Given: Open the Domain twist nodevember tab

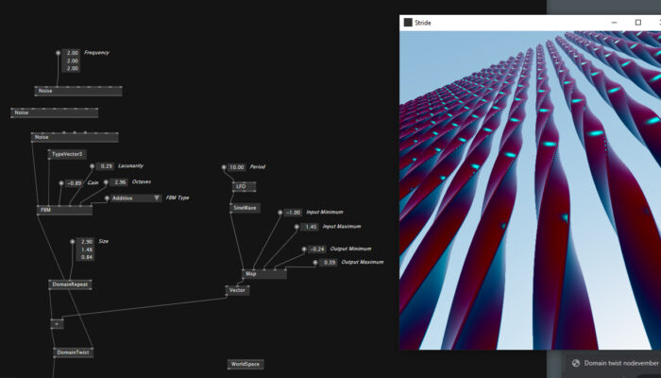Looking at the screenshot, I should tap(618, 363).
